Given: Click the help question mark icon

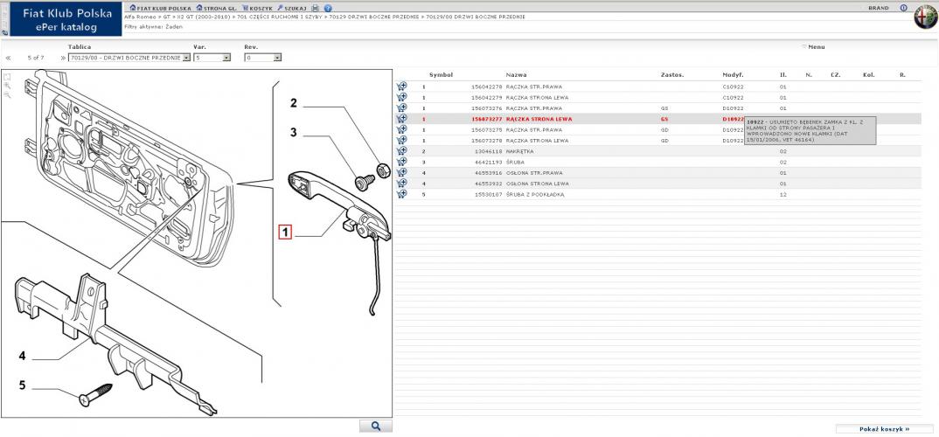Looking at the screenshot, I should tap(328, 8).
